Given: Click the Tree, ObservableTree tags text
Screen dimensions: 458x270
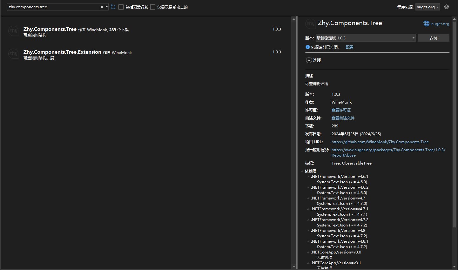Looking at the screenshot, I should pos(352,163).
